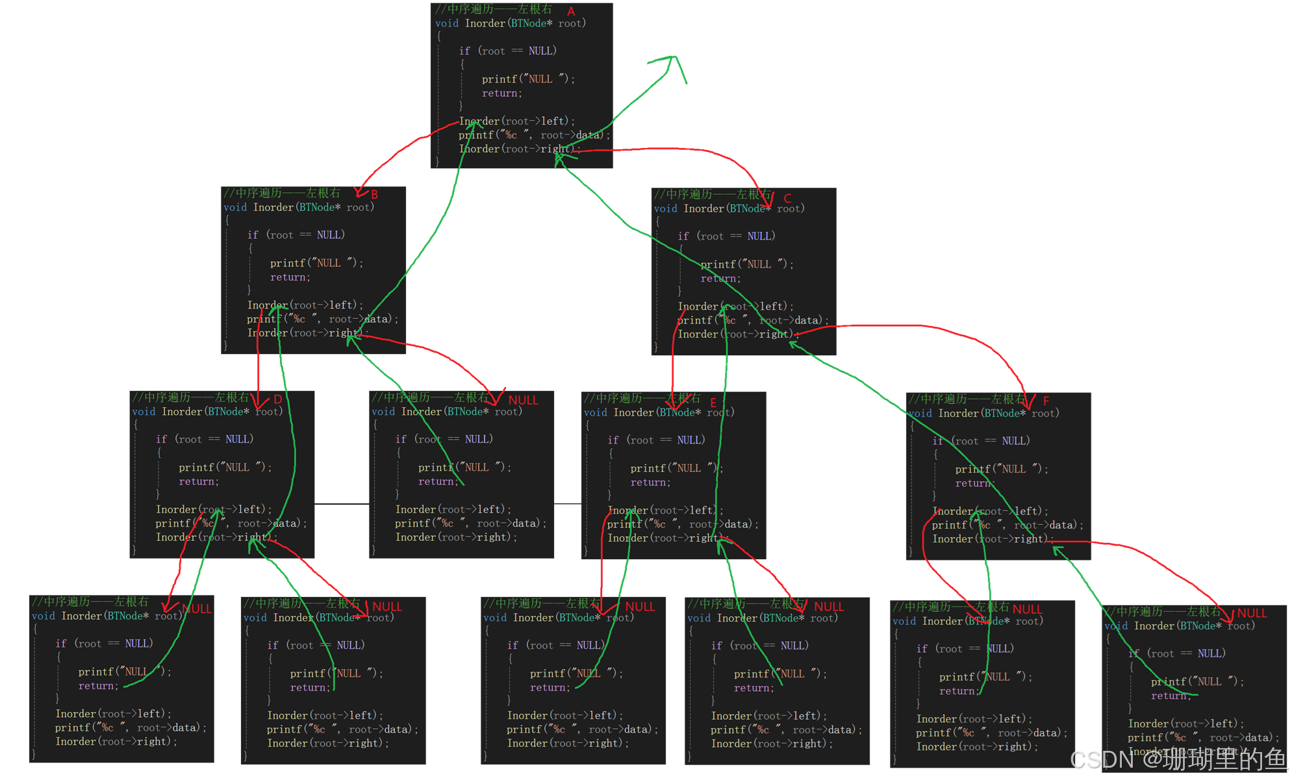Click the return statement in box A

(x=501, y=94)
